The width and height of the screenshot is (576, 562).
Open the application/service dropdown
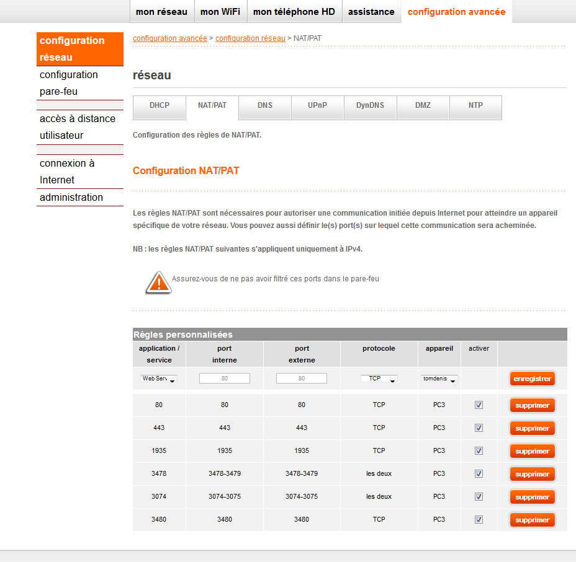(x=159, y=379)
